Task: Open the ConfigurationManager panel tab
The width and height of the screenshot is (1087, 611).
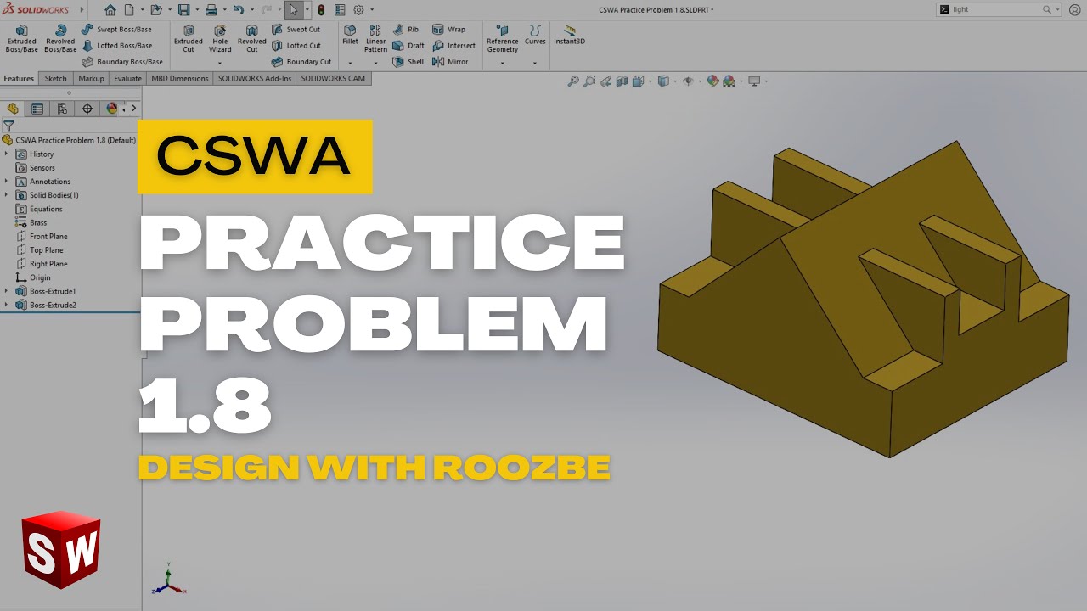Action: click(x=62, y=109)
